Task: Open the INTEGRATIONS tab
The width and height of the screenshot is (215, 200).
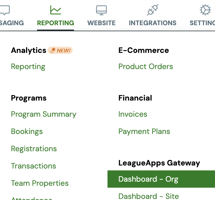Action: [x=152, y=23]
